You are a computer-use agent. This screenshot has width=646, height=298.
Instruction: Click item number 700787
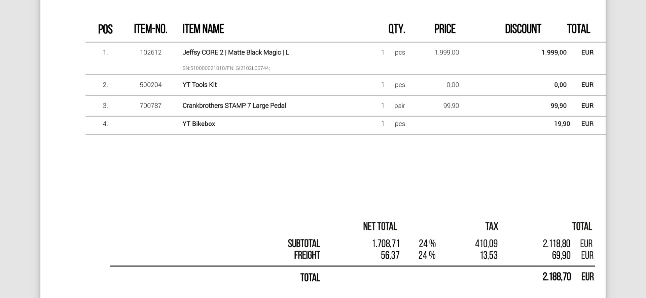151,105
